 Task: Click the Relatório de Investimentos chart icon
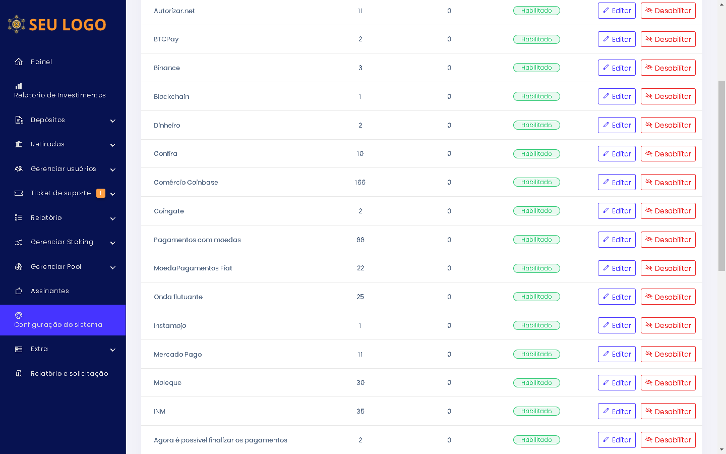(19, 86)
